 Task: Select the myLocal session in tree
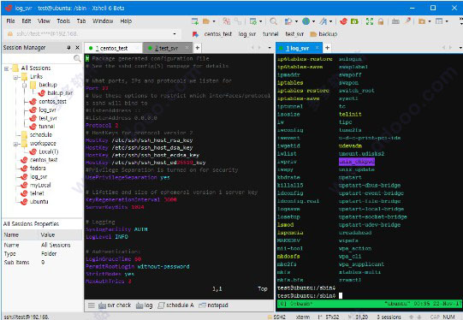click(x=36, y=185)
